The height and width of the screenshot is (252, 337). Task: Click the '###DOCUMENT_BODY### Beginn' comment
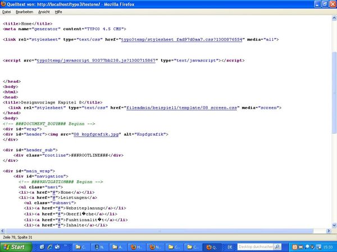coord(49,124)
